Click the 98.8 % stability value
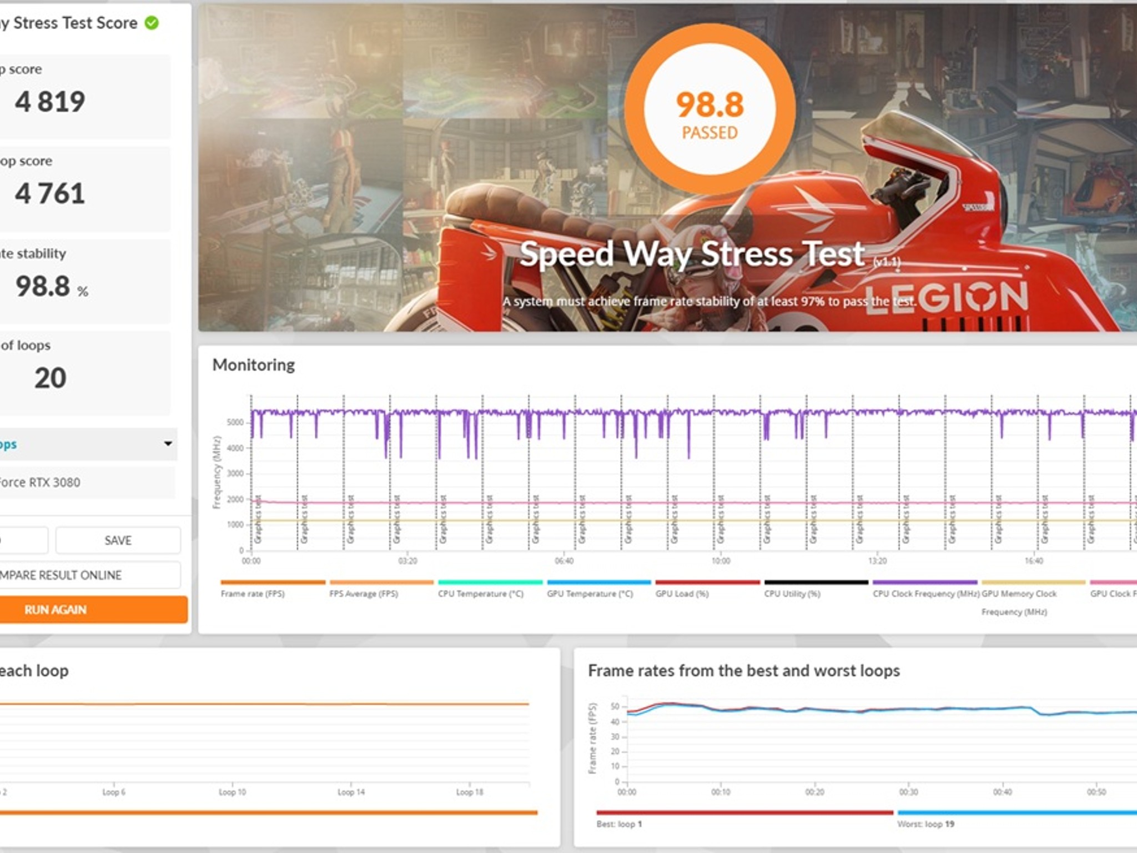 click(x=52, y=287)
